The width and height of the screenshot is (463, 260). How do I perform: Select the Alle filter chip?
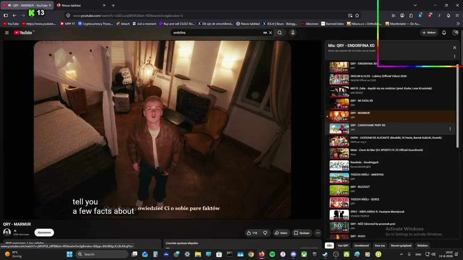click(x=330, y=246)
